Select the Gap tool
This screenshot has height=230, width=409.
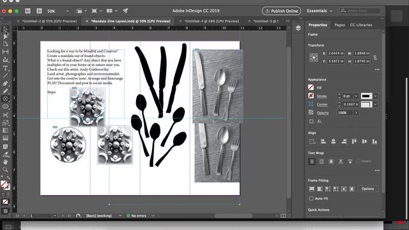(5, 52)
